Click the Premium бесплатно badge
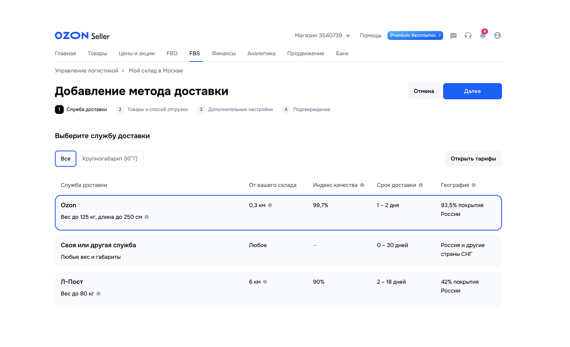Screen dimensions: 570x347 tap(415, 36)
